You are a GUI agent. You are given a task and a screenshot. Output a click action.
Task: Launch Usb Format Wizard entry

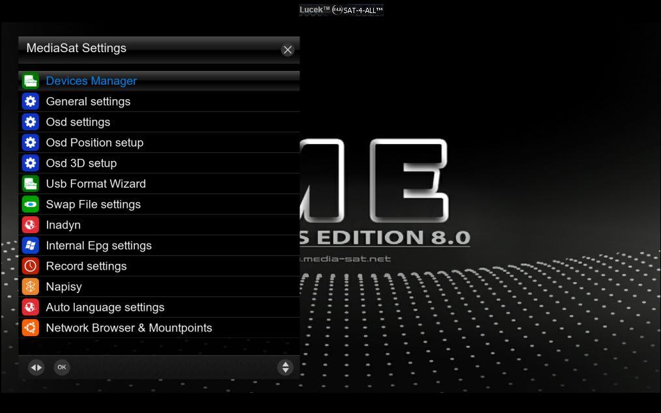(159, 184)
